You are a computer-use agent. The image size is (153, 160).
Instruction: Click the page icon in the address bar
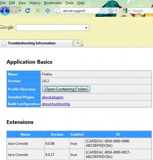point(58,11)
